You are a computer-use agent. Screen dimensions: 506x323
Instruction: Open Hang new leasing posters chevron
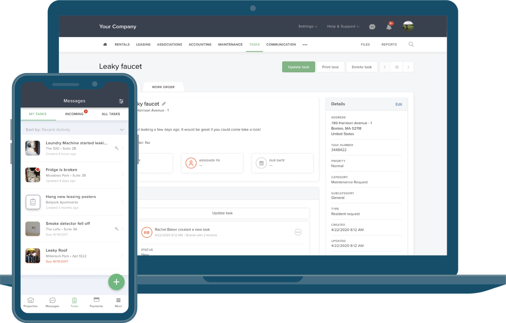[122, 202]
